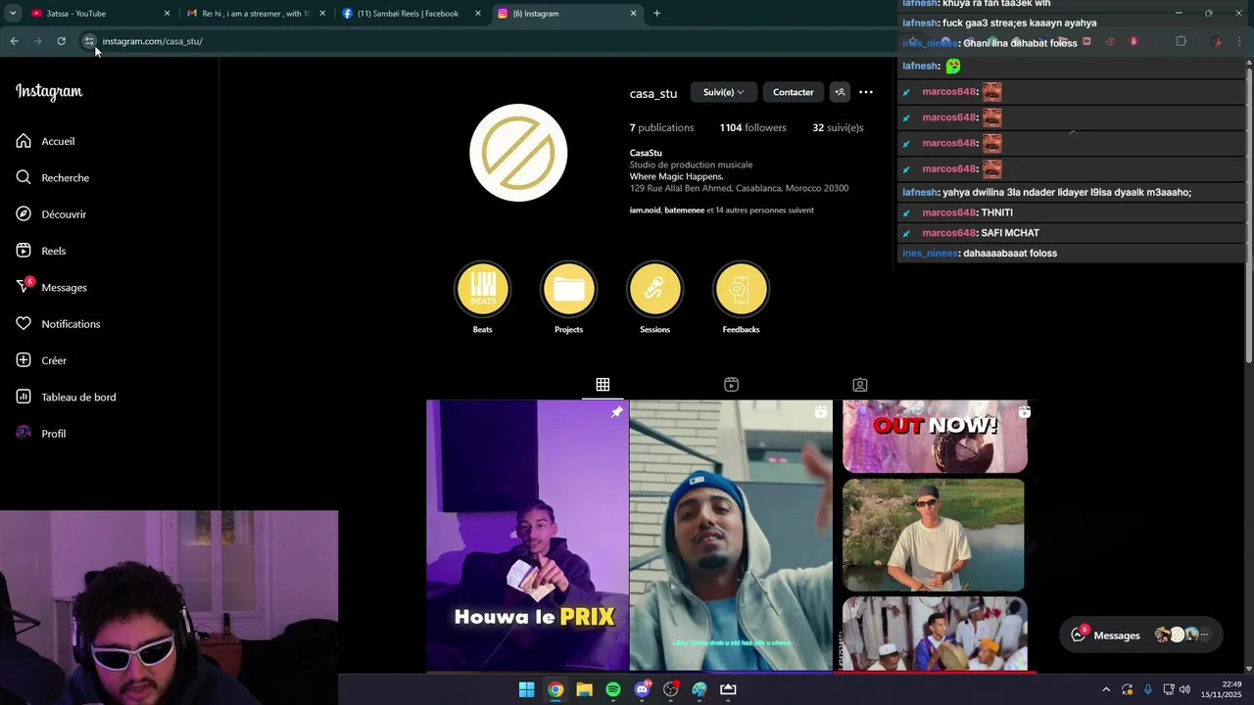Open the 1104 followers list
The image size is (1254, 705).
click(x=752, y=127)
